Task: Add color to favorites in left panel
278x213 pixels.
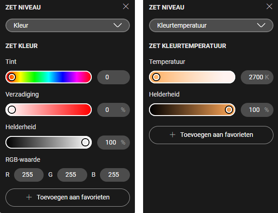Action: tap(68, 197)
